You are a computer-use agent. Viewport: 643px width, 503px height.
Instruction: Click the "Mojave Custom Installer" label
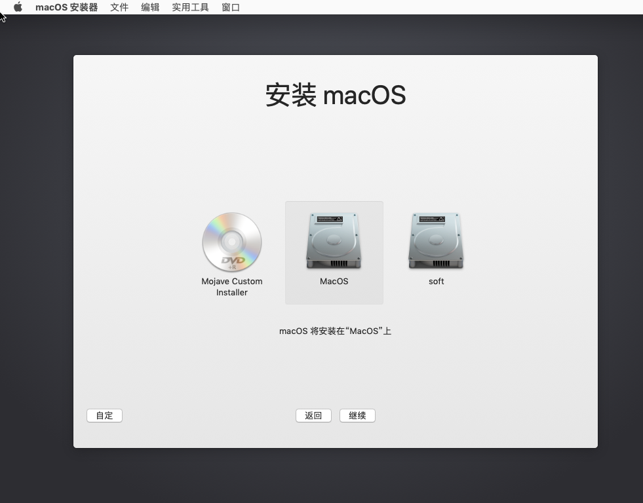[x=231, y=287]
